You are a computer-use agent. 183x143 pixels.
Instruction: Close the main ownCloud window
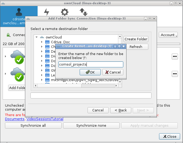tap(180, 3)
